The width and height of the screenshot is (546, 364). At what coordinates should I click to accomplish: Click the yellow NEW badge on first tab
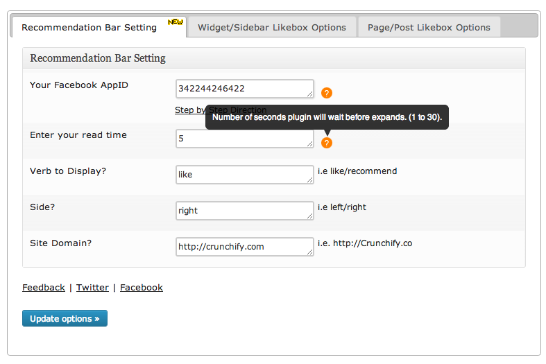[x=175, y=22]
